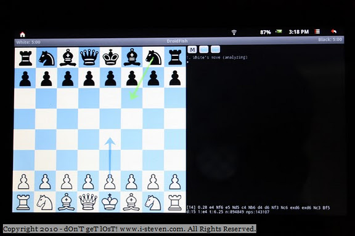
Task: Tap the red back arrow icon
Action: click(x=333, y=31)
